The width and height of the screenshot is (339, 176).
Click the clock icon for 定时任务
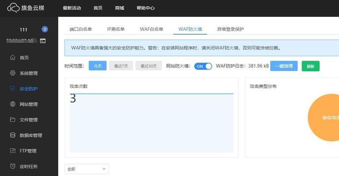point(13,166)
